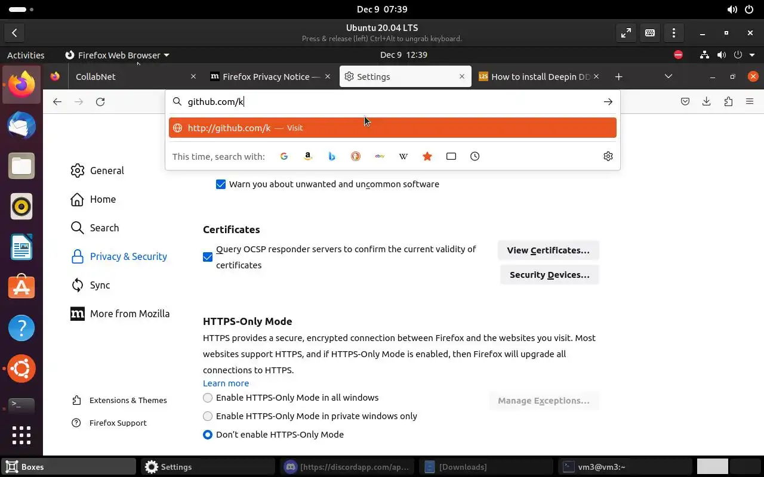Close the Settings tab
This screenshot has width=764, height=477.
462,77
